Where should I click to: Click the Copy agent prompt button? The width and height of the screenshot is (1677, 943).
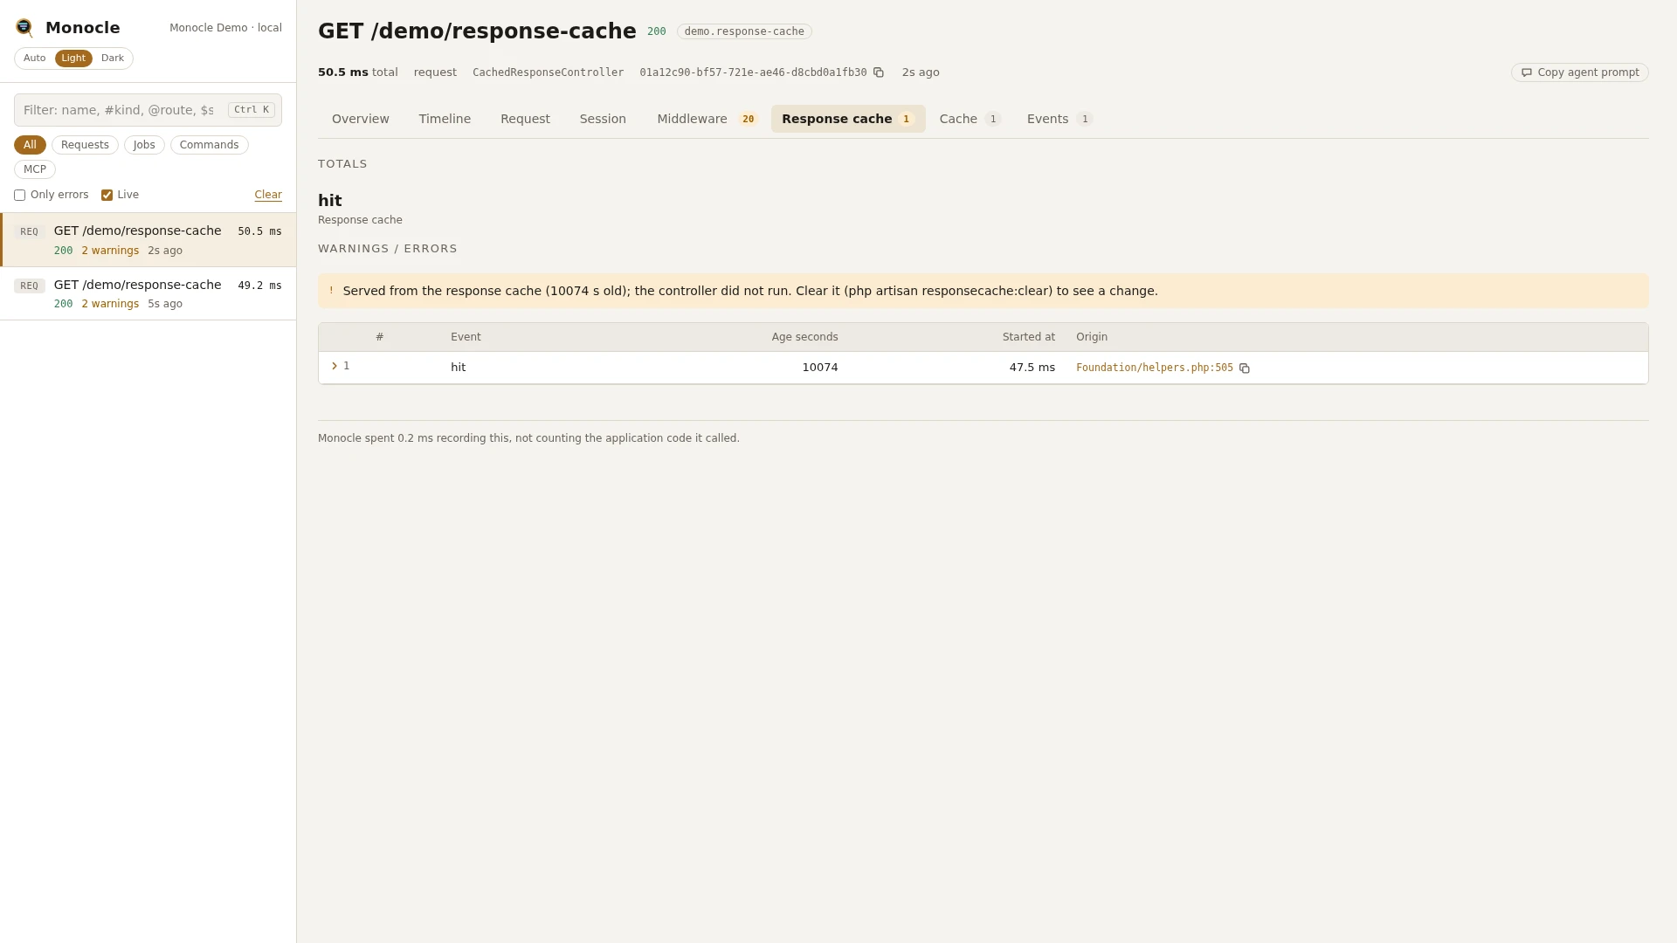pyautogui.click(x=1579, y=72)
